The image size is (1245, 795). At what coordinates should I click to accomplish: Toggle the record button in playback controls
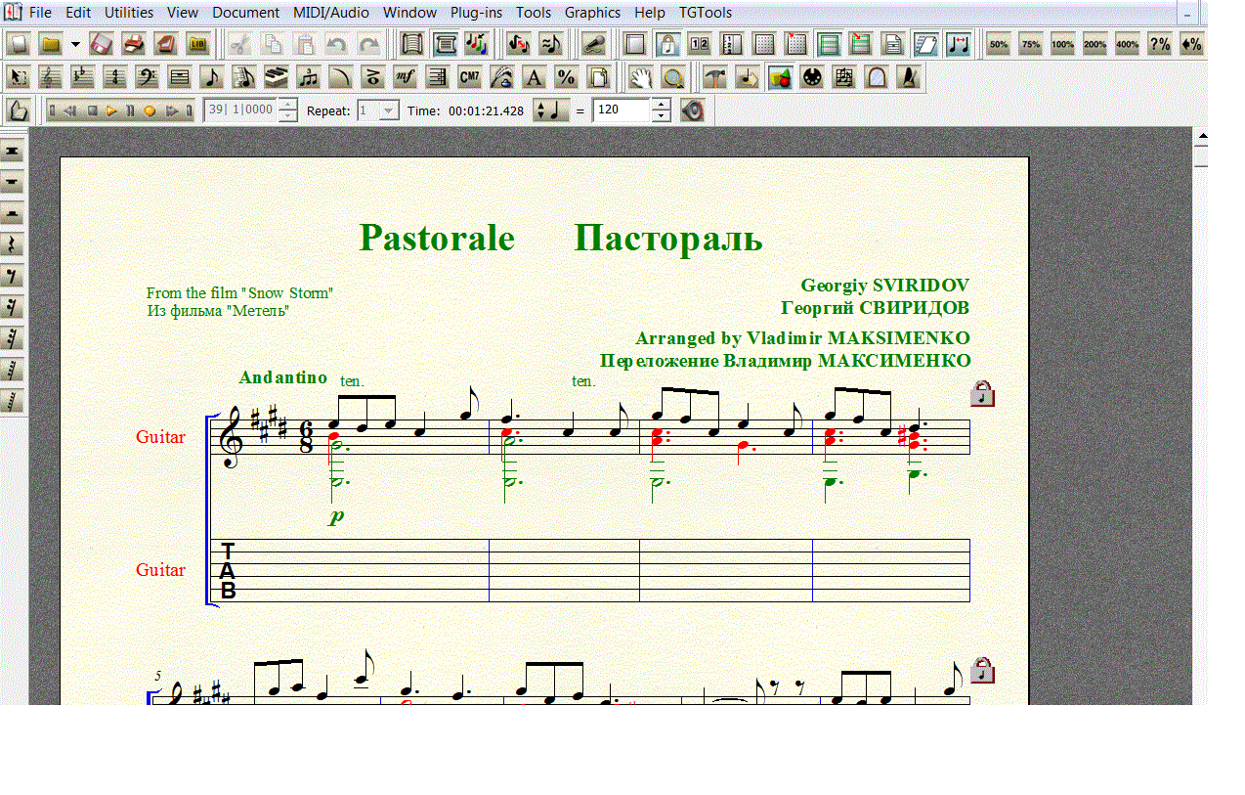tap(150, 110)
